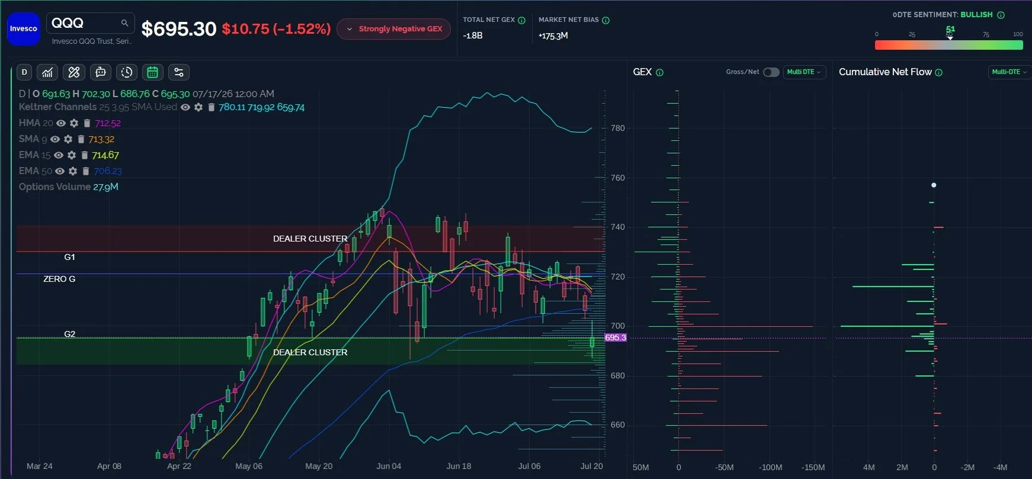1032x479 pixels.
Task: Delete the SMA 9 indicator
Action: [x=81, y=139]
